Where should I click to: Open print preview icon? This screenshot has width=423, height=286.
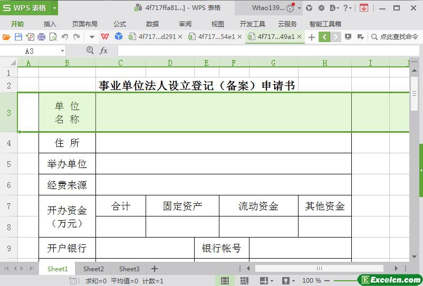pyautogui.click(x=53, y=37)
